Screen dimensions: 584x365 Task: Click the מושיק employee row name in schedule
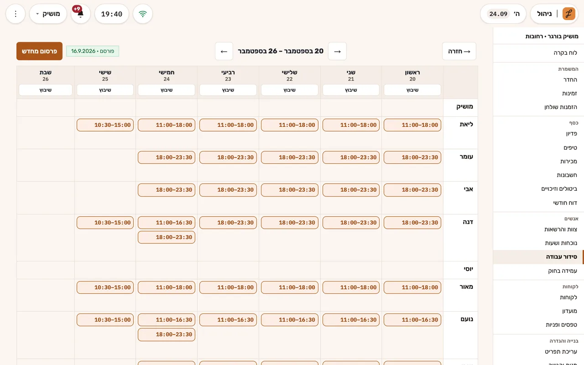[465, 107]
